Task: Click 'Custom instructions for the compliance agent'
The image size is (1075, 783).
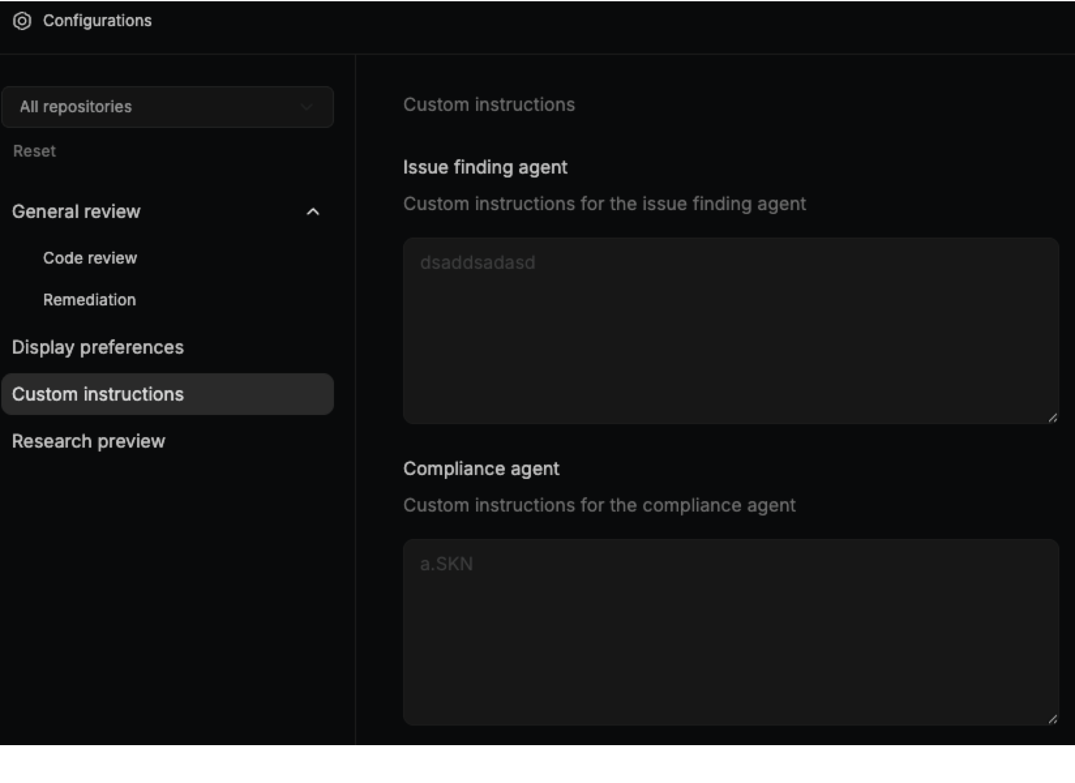Action: pyautogui.click(x=599, y=505)
